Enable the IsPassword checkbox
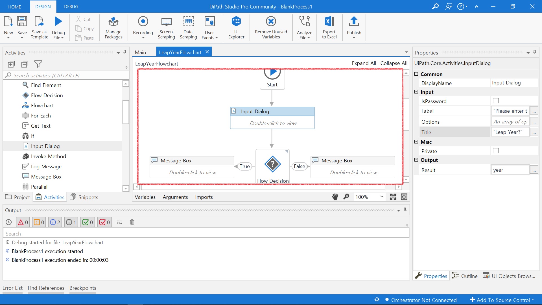The height and width of the screenshot is (305, 542). click(x=496, y=101)
